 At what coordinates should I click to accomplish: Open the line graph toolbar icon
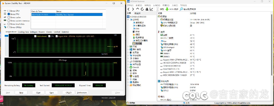click(151, 9)
